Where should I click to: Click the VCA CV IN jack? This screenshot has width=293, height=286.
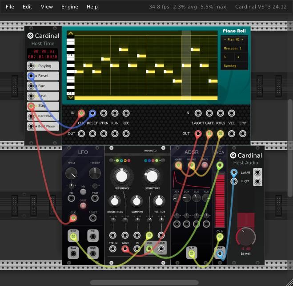[x=220, y=237]
